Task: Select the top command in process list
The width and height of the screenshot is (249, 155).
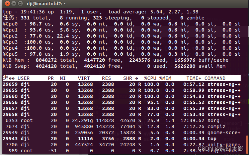Action: pyautogui.click(x=212, y=139)
